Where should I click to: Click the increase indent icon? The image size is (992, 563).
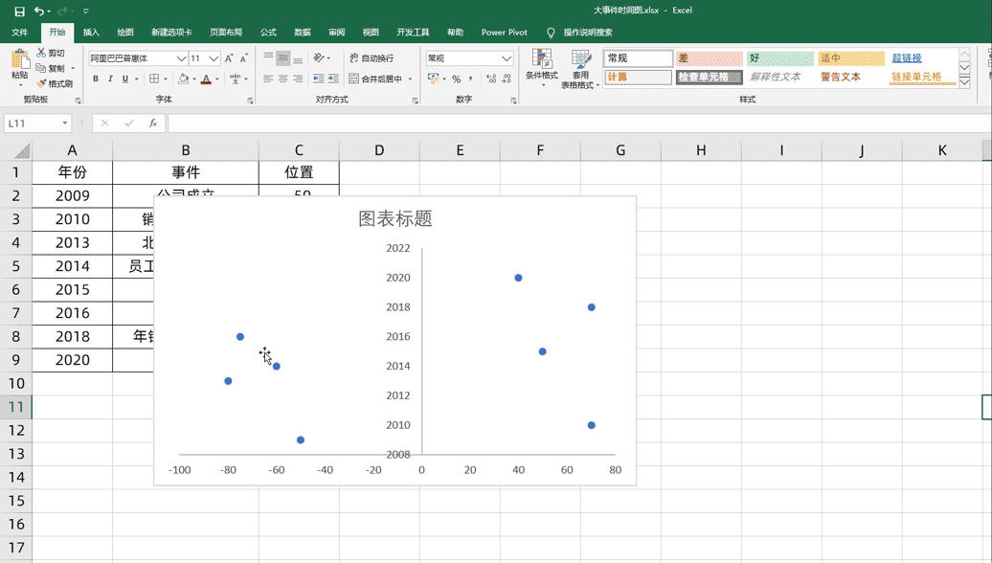[333, 79]
